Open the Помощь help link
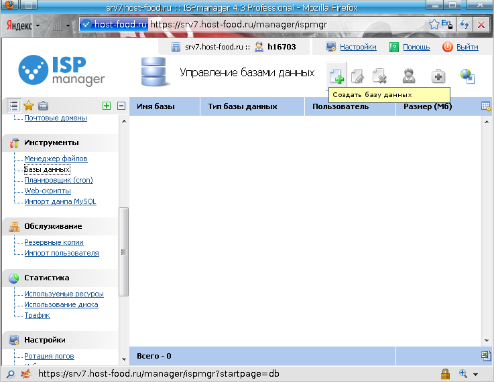This screenshot has height=382, width=494. pos(416,47)
